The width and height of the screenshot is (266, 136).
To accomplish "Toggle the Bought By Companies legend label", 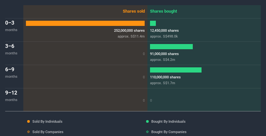I will 169,132.
